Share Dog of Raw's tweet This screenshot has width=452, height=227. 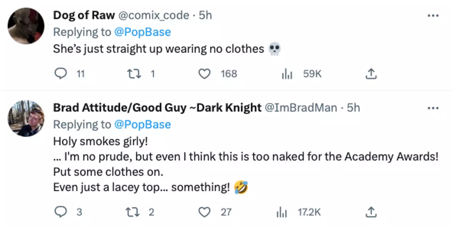[x=371, y=74]
